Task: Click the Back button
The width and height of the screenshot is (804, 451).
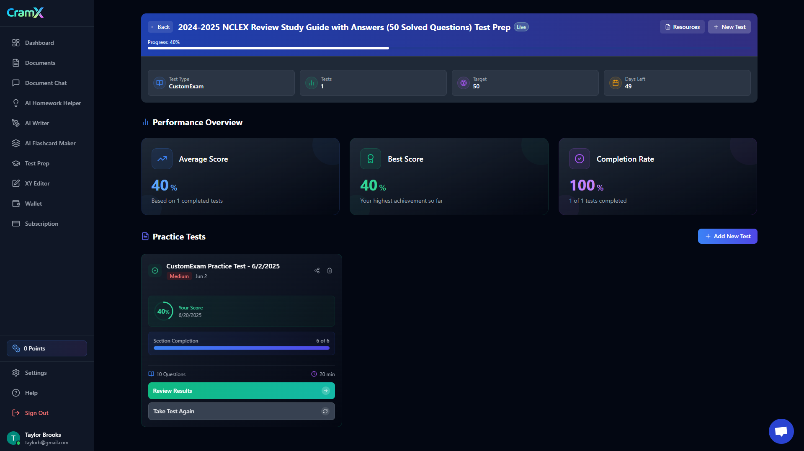Action: (x=160, y=27)
